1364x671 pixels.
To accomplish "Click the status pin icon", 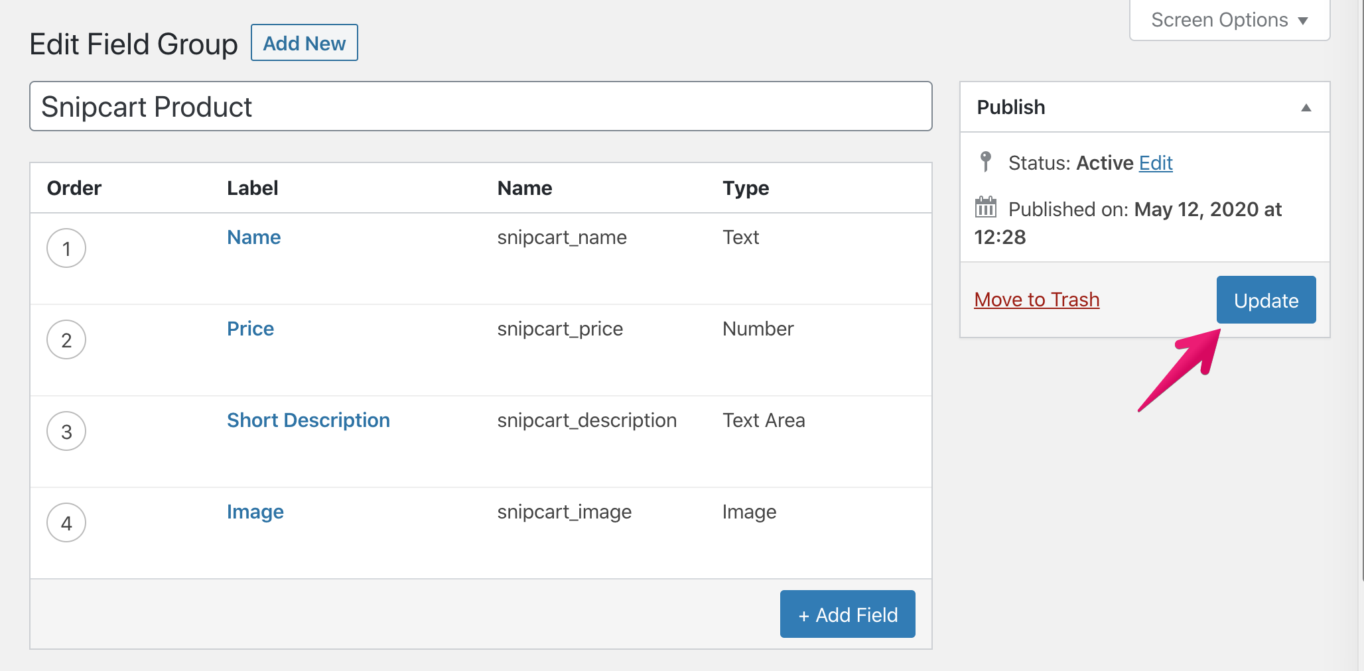I will (985, 162).
